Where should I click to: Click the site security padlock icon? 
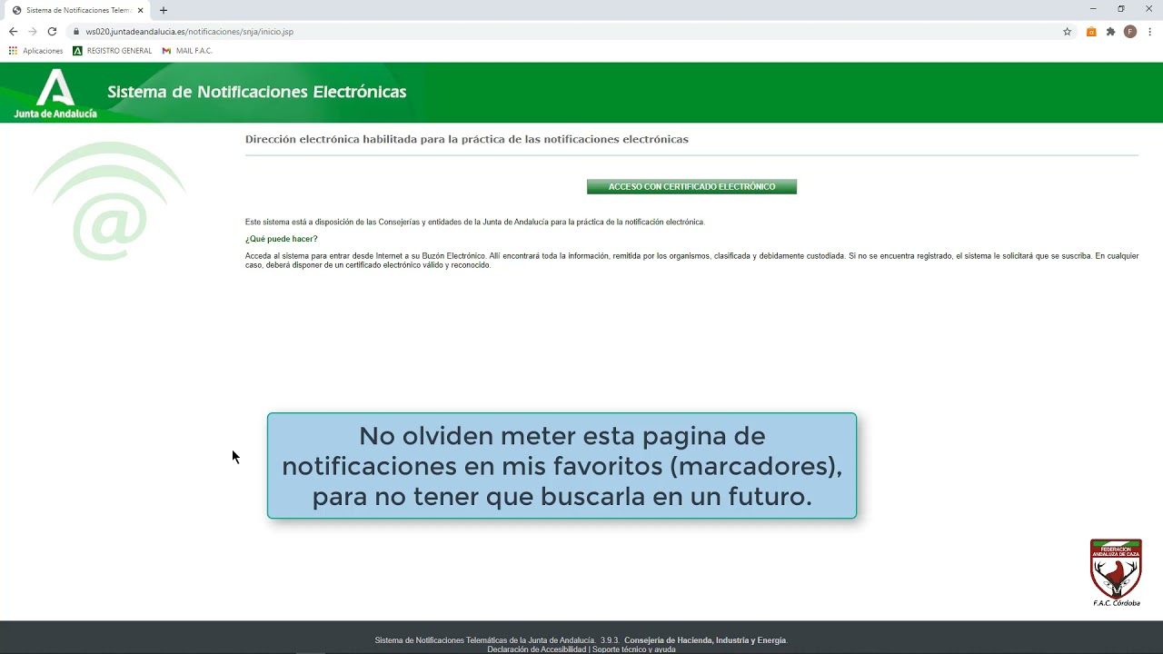coord(76,30)
